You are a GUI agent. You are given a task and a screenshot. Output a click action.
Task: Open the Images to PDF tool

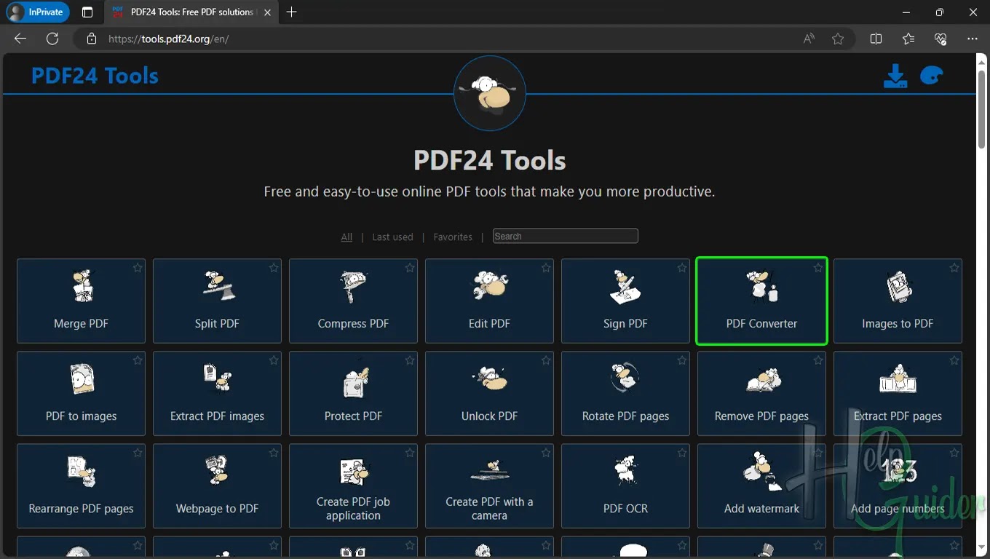[898, 301]
